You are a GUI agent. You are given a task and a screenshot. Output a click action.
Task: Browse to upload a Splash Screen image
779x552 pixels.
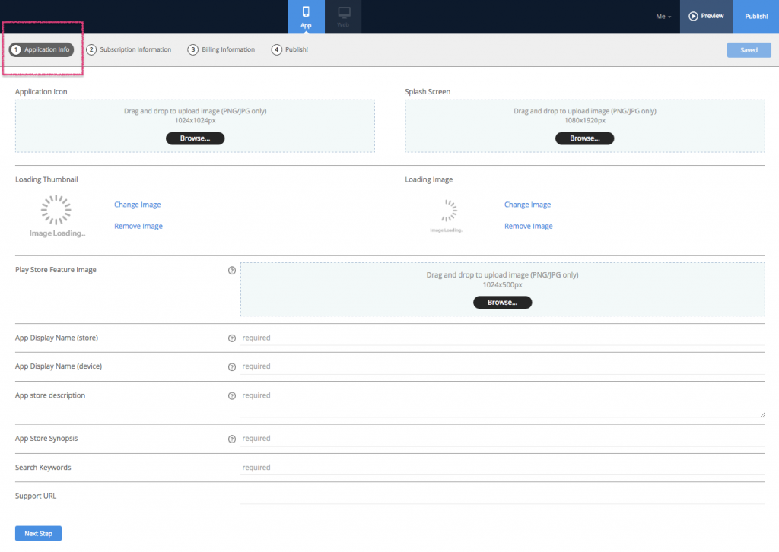click(x=584, y=138)
